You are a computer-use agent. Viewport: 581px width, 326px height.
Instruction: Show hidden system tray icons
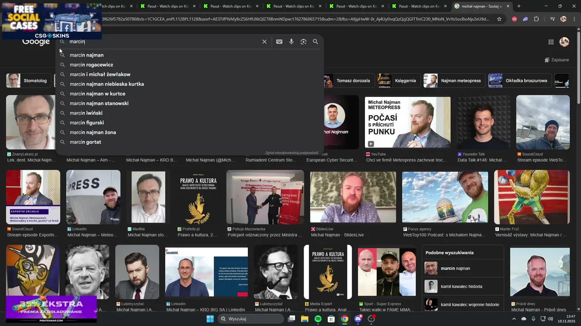tap(514, 319)
